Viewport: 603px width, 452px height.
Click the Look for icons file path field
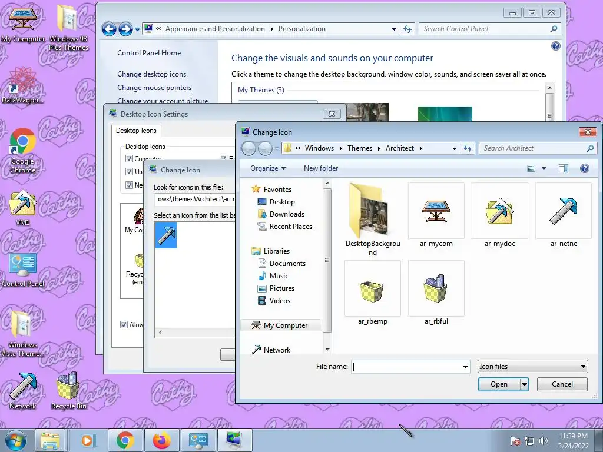pos(196,199)
